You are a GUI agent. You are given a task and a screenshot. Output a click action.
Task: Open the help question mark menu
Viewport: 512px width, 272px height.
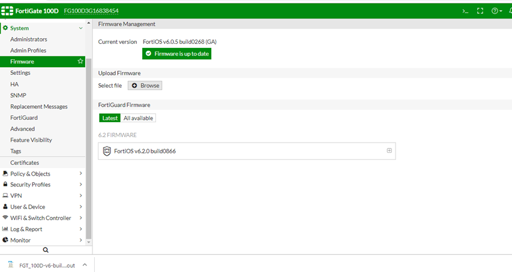tap(496, 11)
